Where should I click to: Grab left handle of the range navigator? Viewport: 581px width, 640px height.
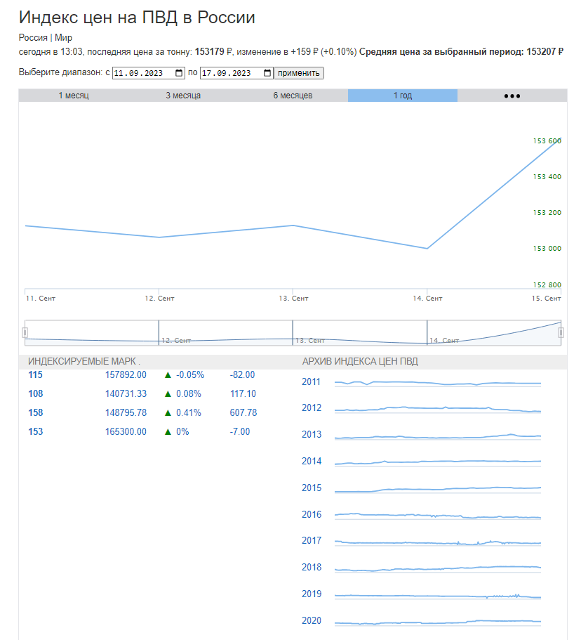pyautogui.click(x=25, y=333)
